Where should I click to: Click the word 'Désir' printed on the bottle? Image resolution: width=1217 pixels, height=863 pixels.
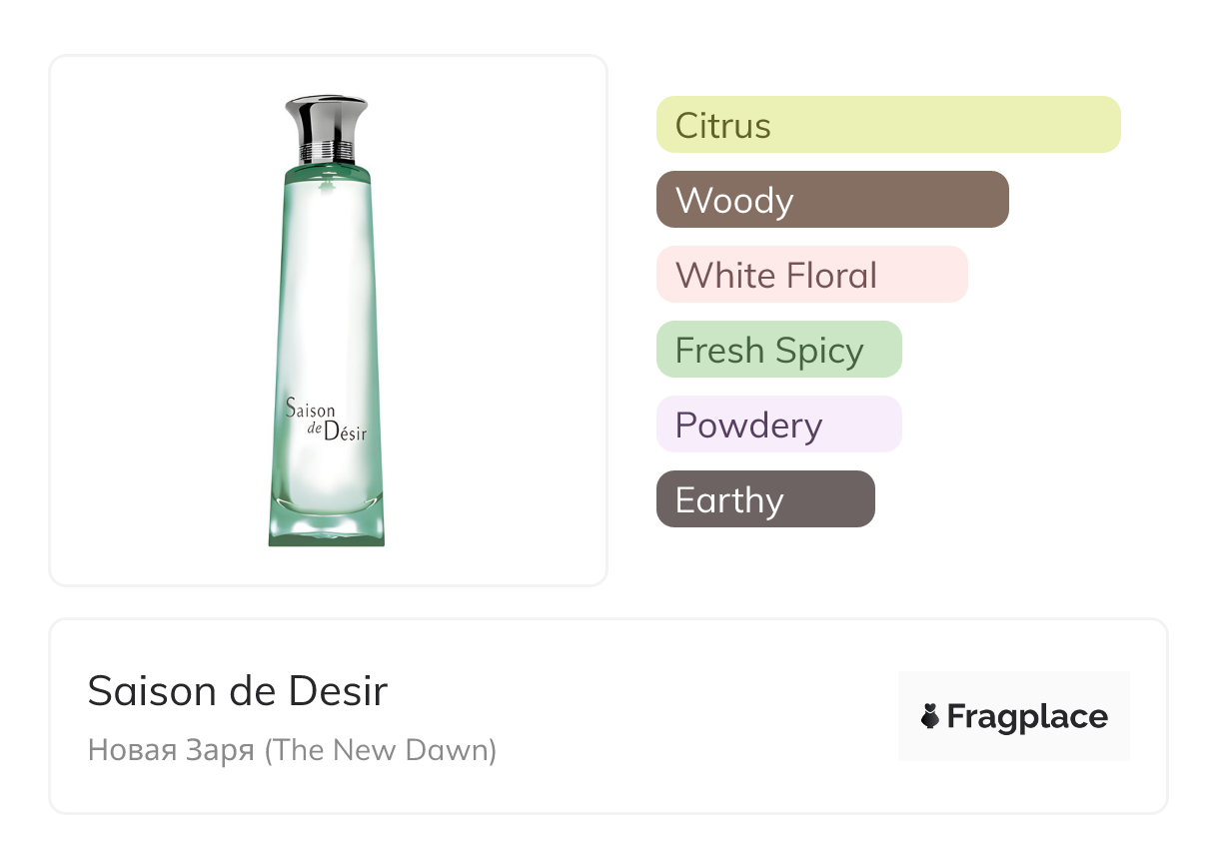pos(346,433)
